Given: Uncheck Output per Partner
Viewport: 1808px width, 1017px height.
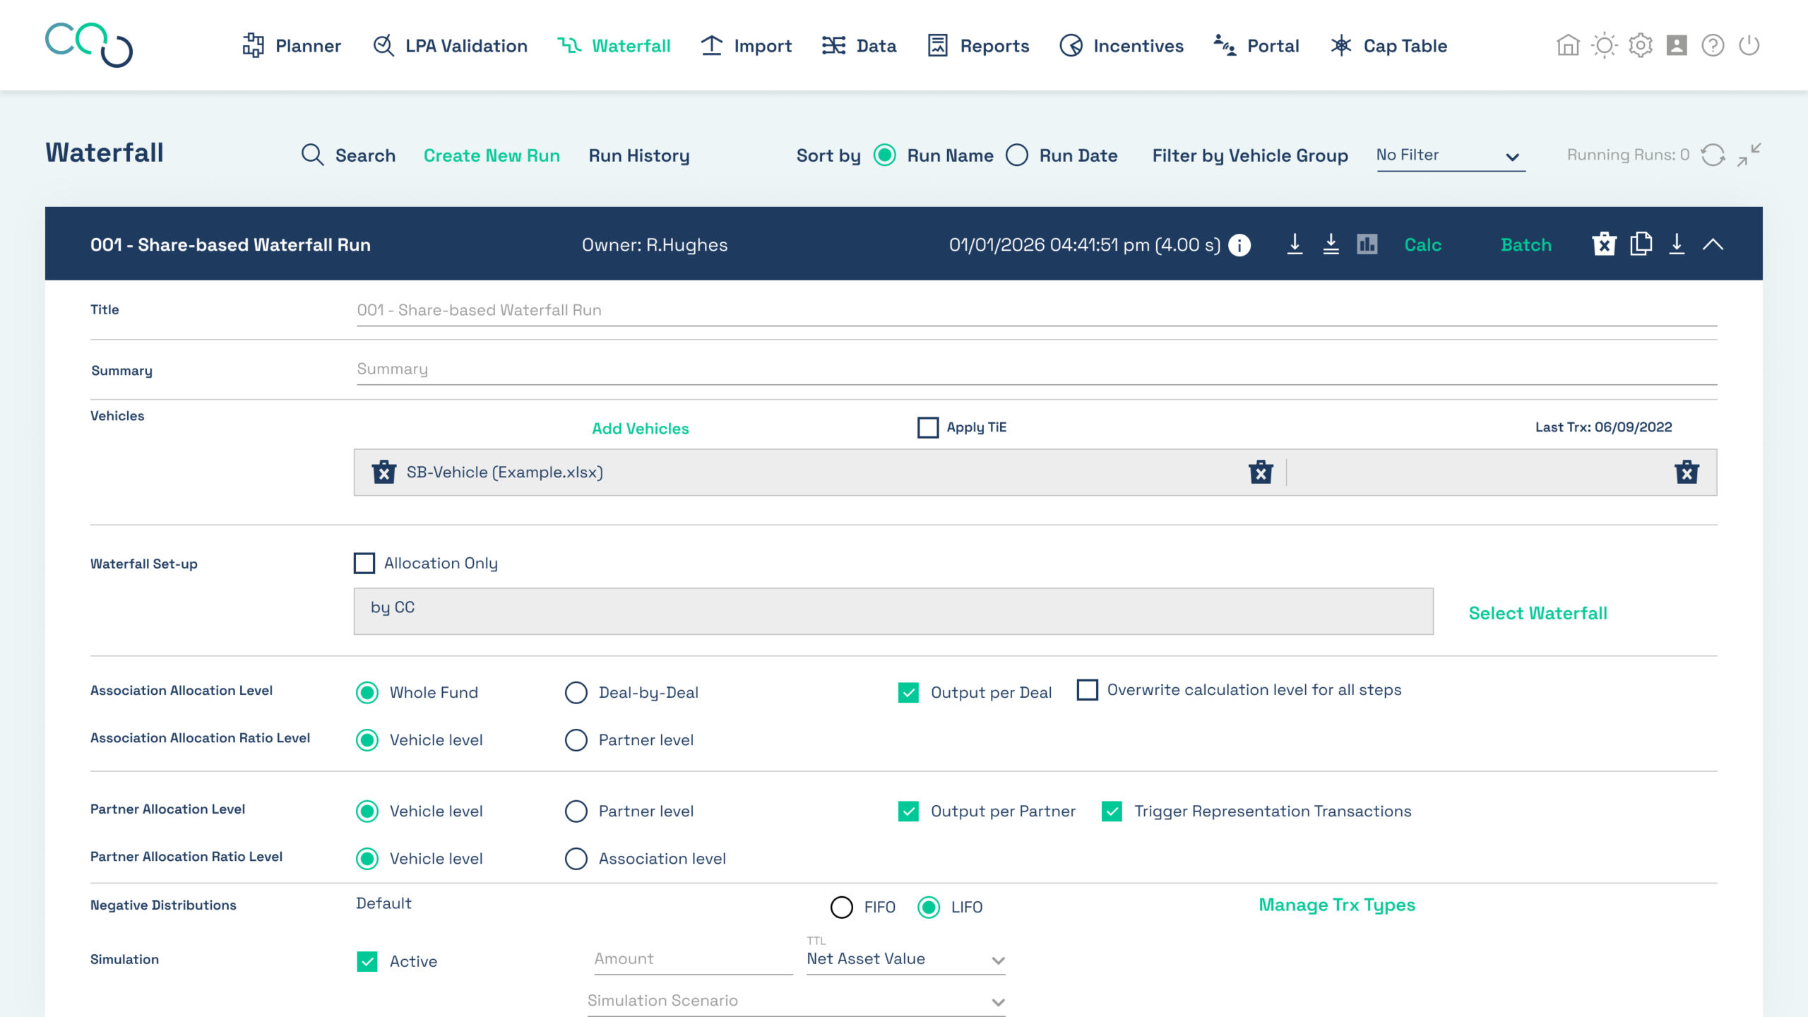Looking at the screenshot, I should (909, 811).
